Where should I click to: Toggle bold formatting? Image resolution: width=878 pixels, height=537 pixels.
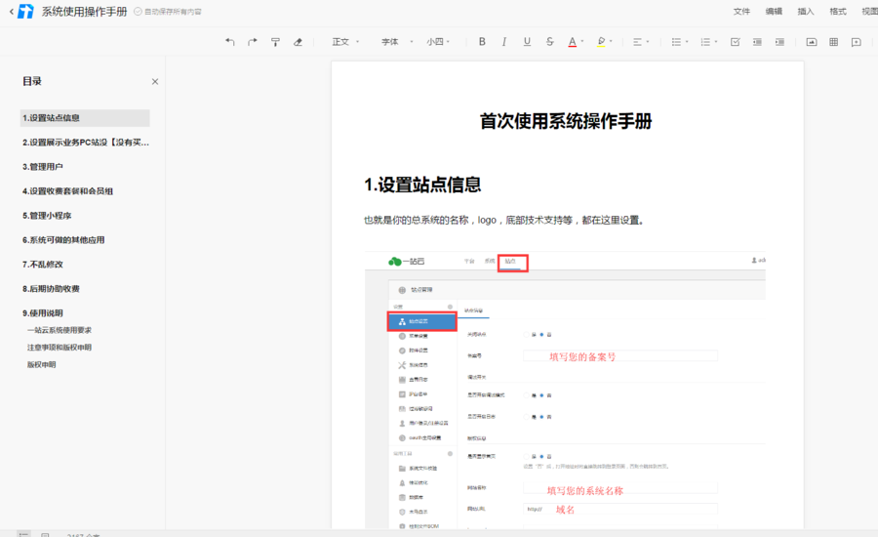click(x=482, y=42)
